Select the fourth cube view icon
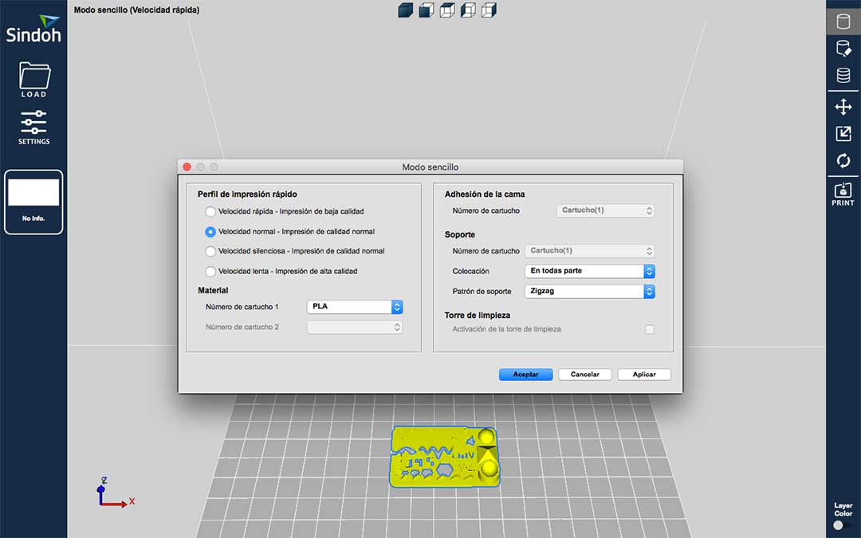Viewport: 861px width, 538px height. tap(468, 10)
